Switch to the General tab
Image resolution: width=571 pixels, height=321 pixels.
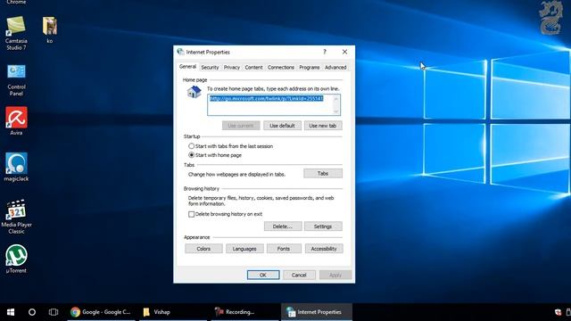tap(188, 67)
